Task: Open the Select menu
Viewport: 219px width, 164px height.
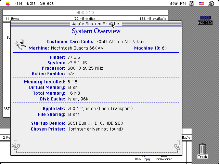Action: (x=47, y=3)
